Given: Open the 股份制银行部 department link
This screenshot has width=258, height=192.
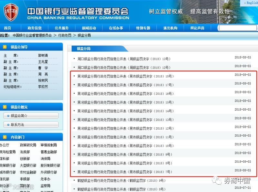Looking at the screenshot, I should (50, 165).
